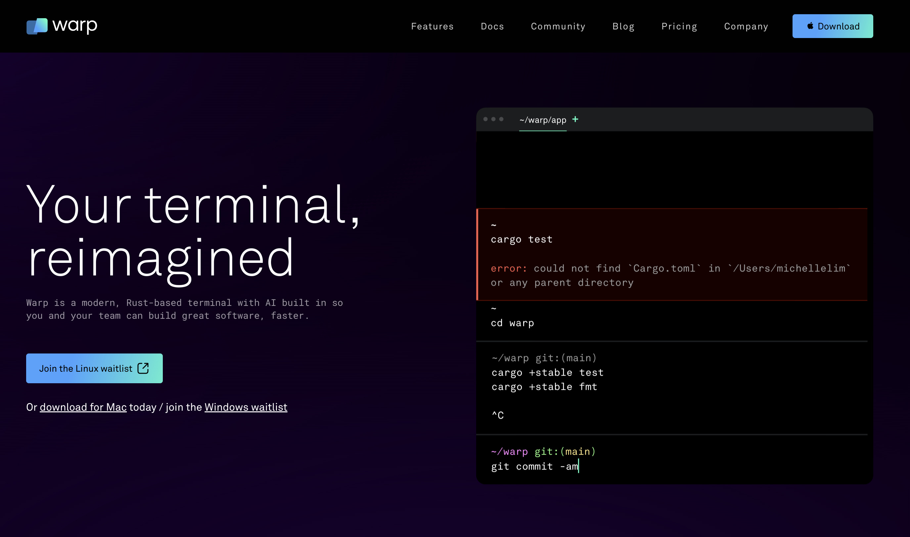Click the first window control dot
Viewport: 910px width, 537px height.
pyautogui.click(x=485, y=119)
